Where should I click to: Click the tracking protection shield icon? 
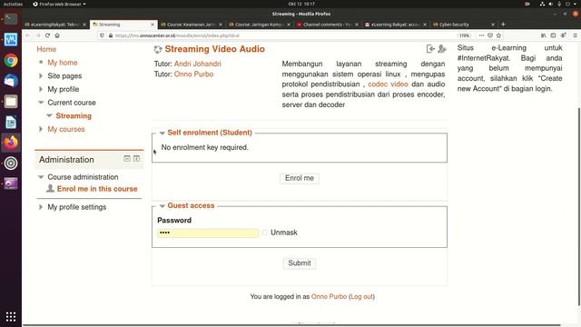click(102, 35)
